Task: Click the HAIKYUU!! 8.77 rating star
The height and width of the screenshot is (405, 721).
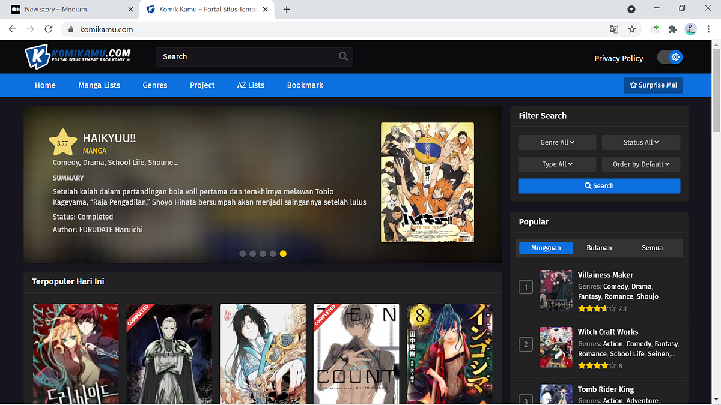Action: [x=62, y=143]
